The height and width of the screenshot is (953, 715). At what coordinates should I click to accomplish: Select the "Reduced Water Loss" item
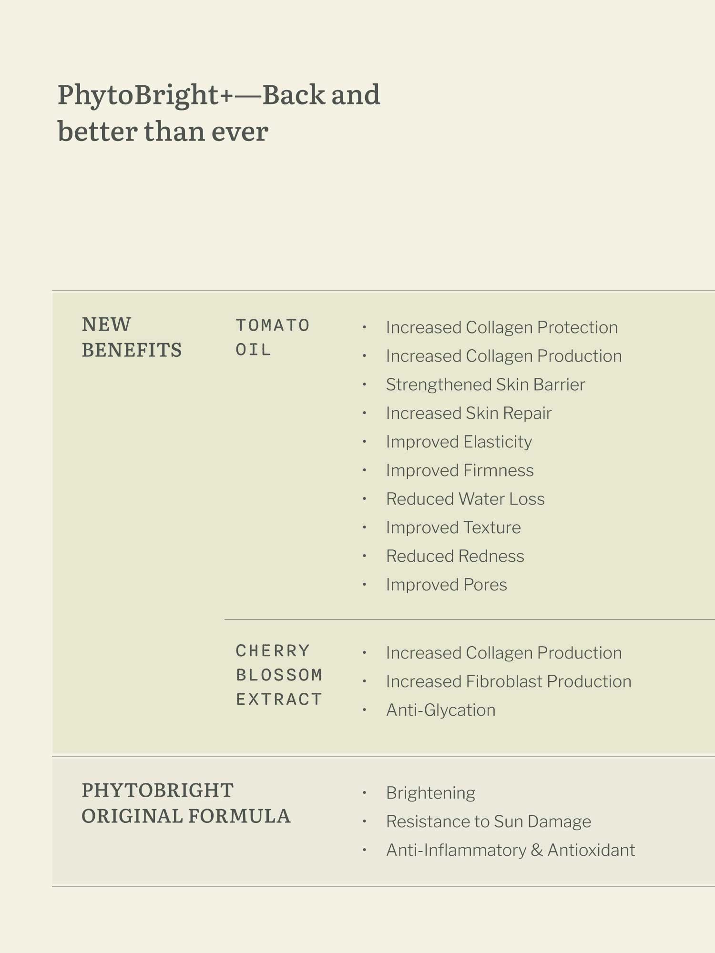pyautogui.click(x=465, y=499)
